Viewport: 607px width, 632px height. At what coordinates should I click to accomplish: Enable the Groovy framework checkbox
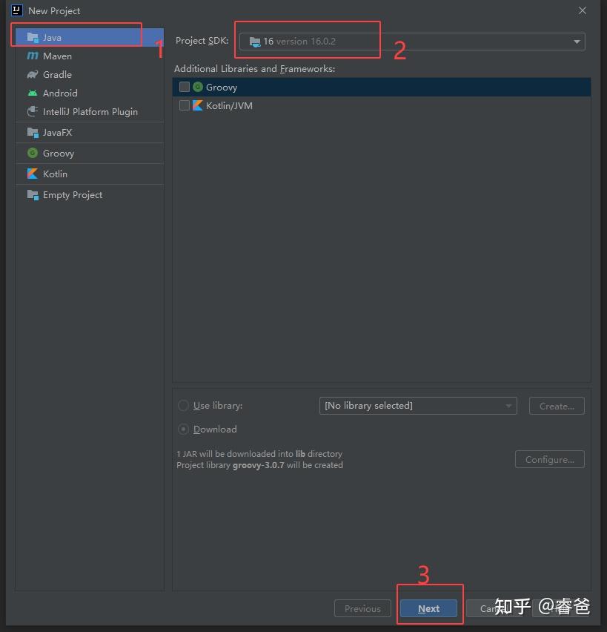183,87
